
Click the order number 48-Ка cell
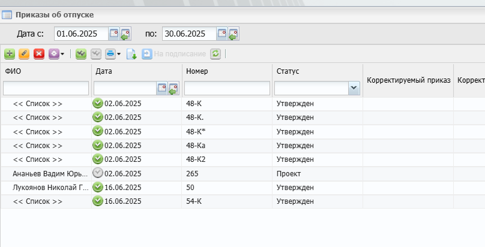(x=227, y=146)
